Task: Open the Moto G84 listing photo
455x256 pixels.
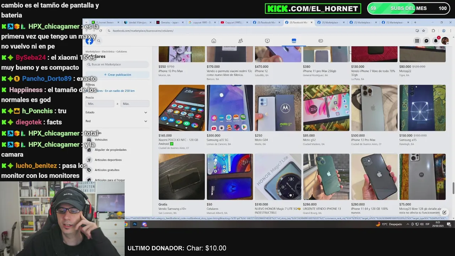Action: point(278,108)
